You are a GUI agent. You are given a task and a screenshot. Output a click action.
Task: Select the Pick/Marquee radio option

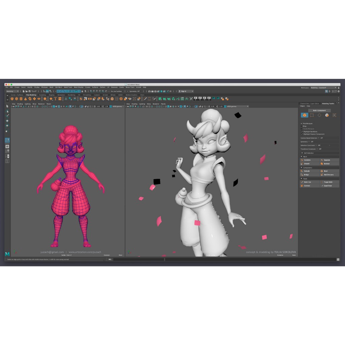point(302,123)
